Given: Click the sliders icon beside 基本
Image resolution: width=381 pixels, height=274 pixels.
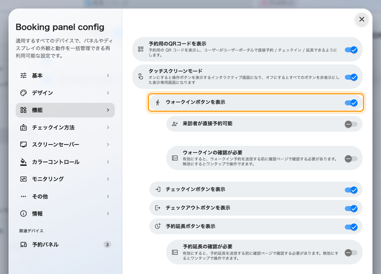Looking at the screenshot, I should [23, 76].
